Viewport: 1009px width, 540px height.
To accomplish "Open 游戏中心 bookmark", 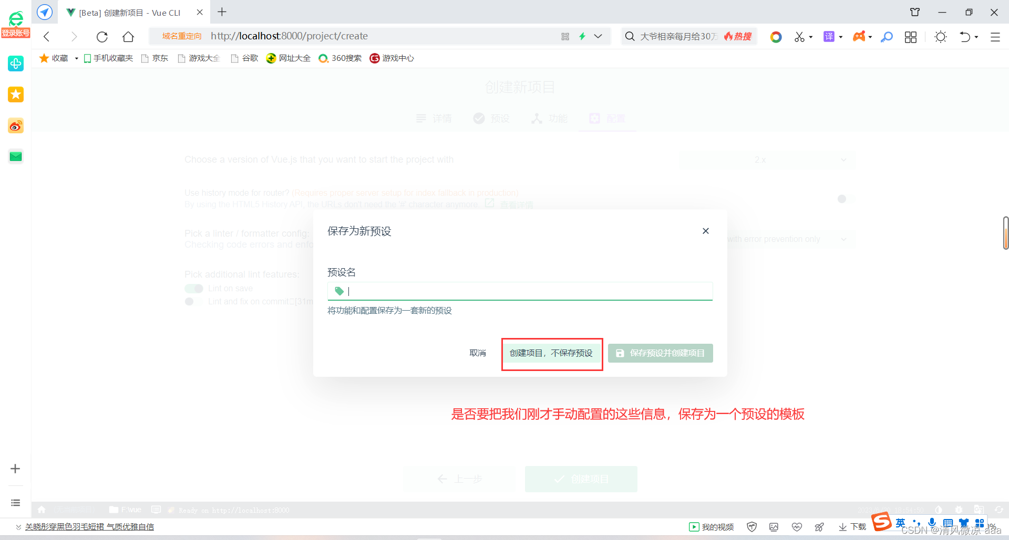I will [392, 58].
